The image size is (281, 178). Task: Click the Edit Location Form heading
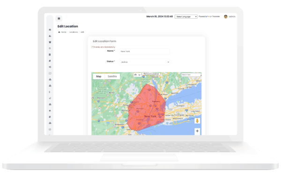coord(104,41)
